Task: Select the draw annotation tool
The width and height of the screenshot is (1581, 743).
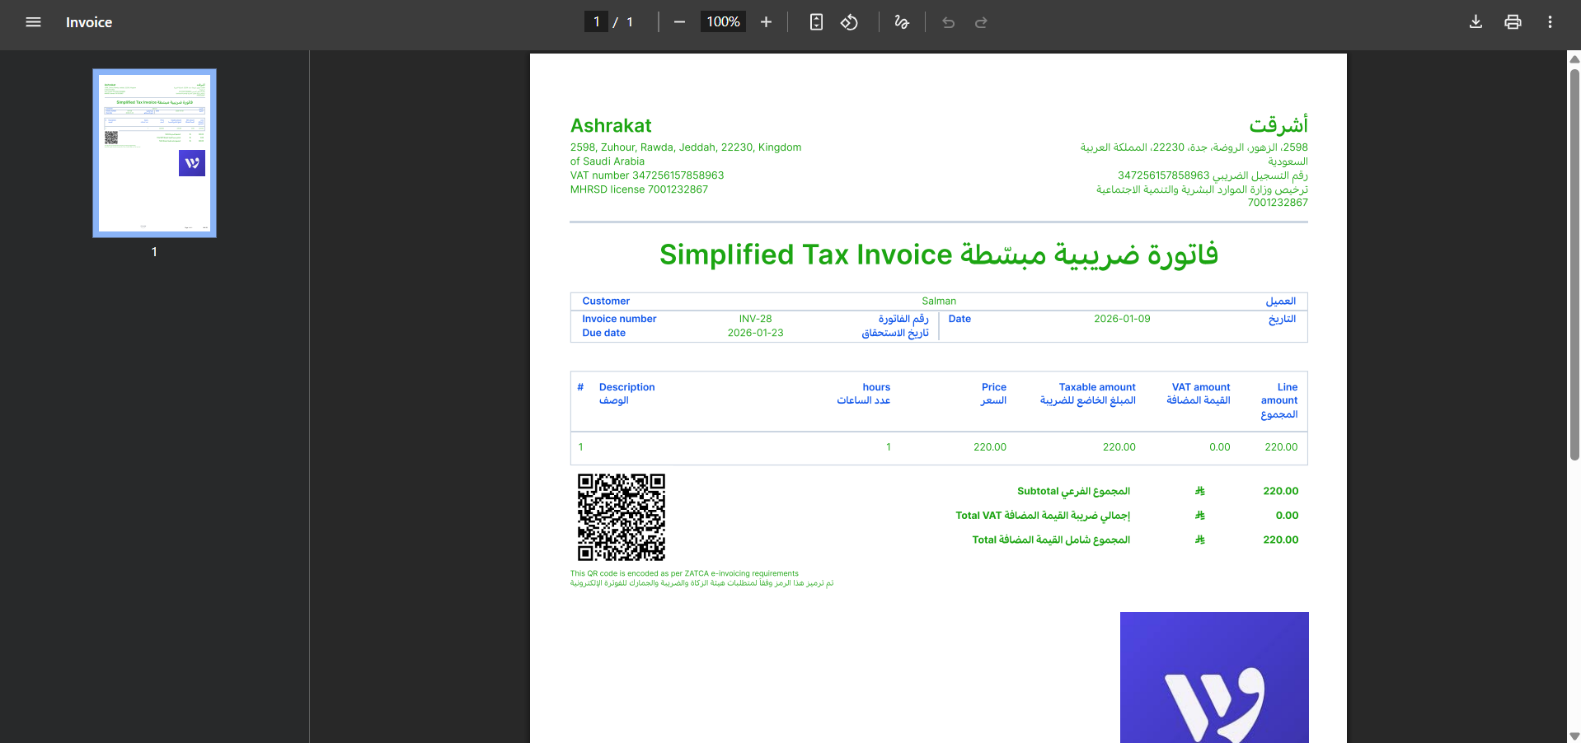Action: [902, 22]
